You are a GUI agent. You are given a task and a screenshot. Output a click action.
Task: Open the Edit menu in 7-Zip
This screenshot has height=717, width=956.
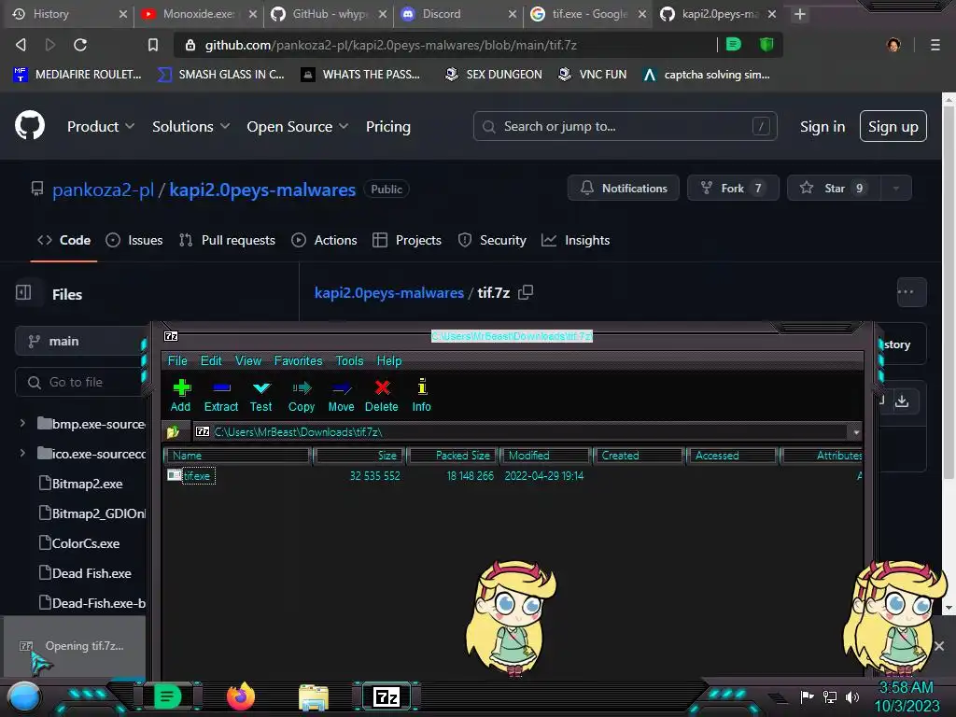(x=211, y=360)
